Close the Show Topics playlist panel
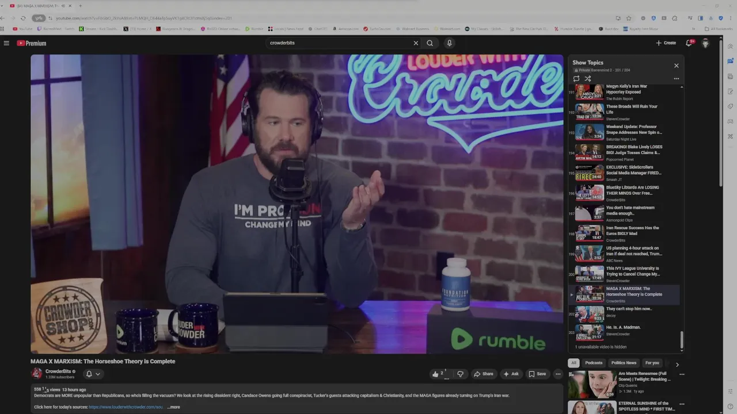The height and width of the screenshot is (414, 737). coord(677,66)
